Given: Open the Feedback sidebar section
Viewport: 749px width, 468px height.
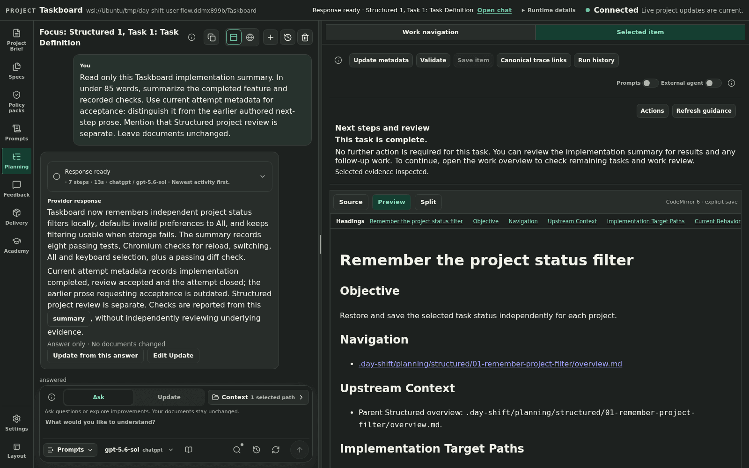Looking at the screenshot, I should [16, 189].
